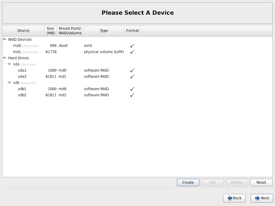Select the md1 RAID device row
275x206 pixels.
pos(17,52)
